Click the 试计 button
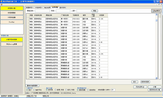The height and width of the screenshot is (98, 163). pos(135,82)
